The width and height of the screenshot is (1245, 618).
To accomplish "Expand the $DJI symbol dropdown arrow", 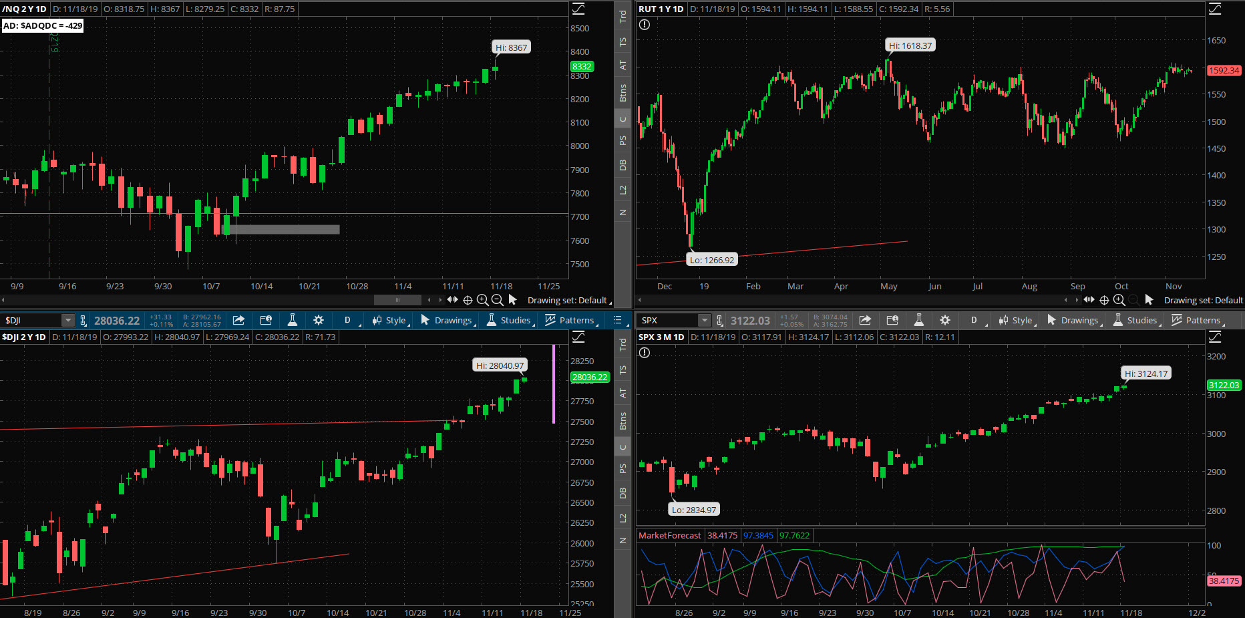I will [x=67, y=320].
